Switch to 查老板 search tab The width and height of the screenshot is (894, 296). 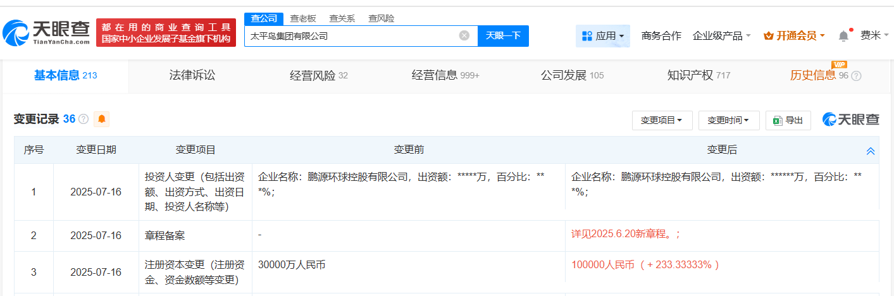pos(303,18)
